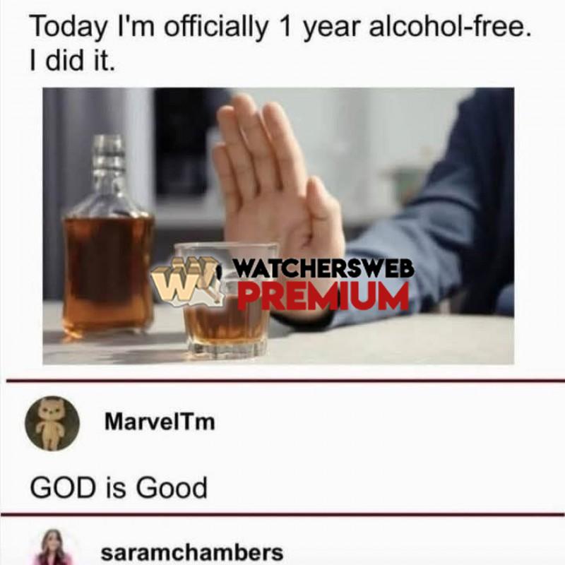The height and width of the screenshot is (565, 565).
Task: Click the red divider line above MarvelTm
Action: (x=285, y=381)
